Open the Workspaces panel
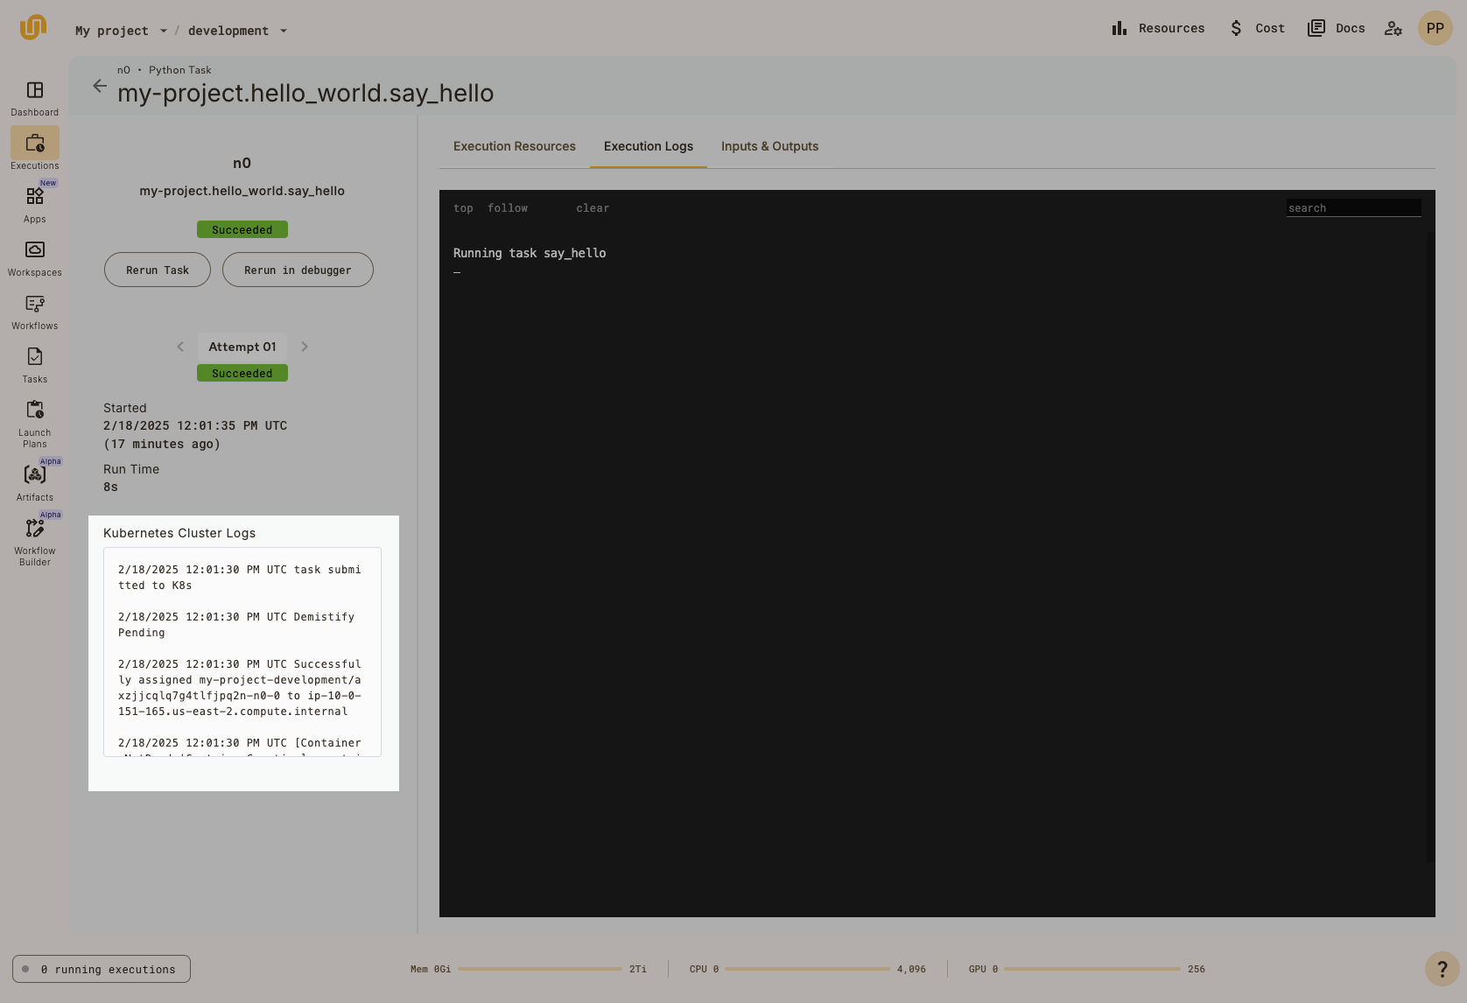 point(34,256)
